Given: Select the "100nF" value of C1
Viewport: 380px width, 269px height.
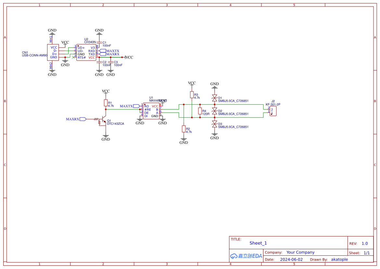Looking at the screenshot, I should click(107, 46).
